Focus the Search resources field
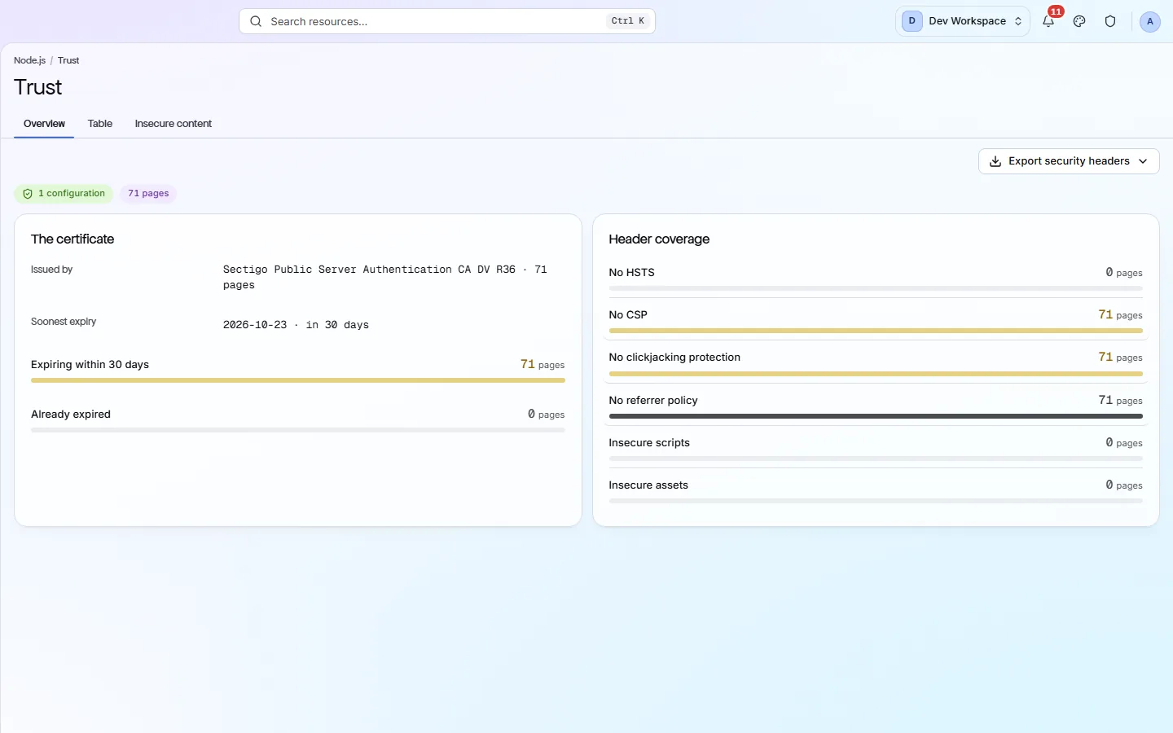This screenshot has width=1173, height=733. (447, 21)
